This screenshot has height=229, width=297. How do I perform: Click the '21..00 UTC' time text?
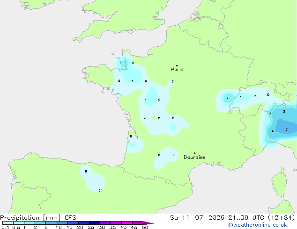tap(246, 218)
